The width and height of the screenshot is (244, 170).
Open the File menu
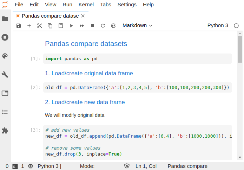pyautogui.click(x=19, y=5)
